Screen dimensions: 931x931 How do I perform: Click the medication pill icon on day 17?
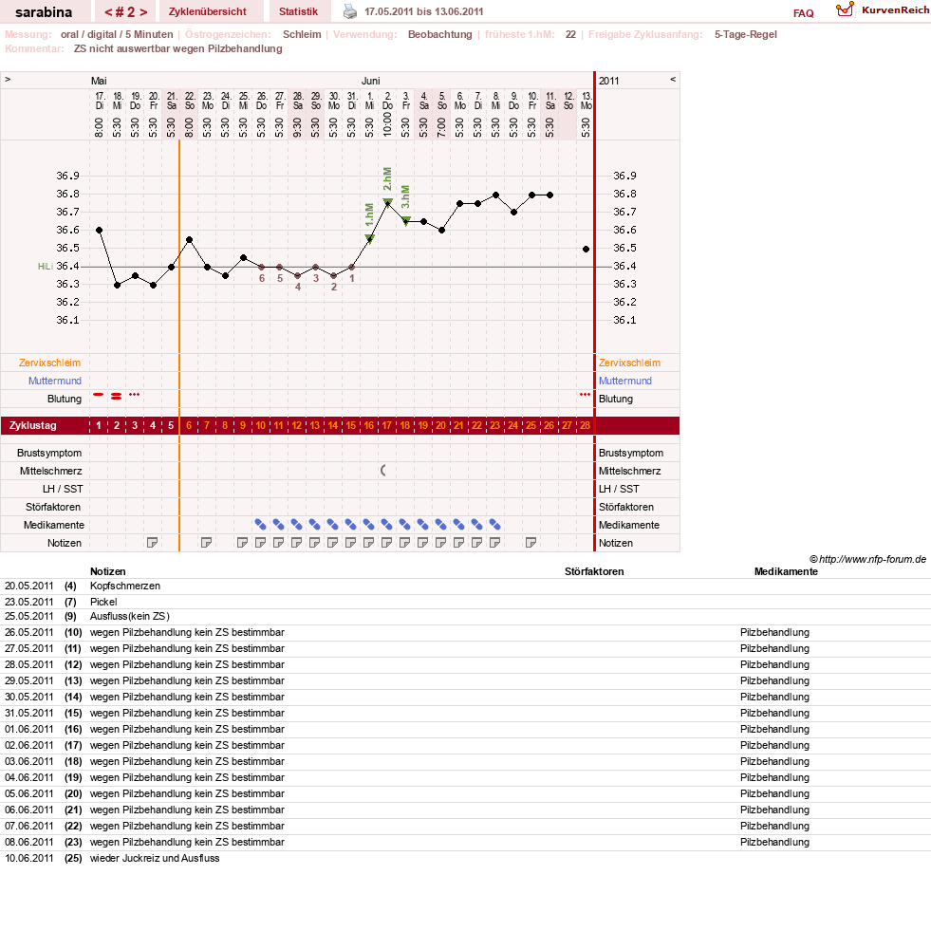click(x=386, y=524)
